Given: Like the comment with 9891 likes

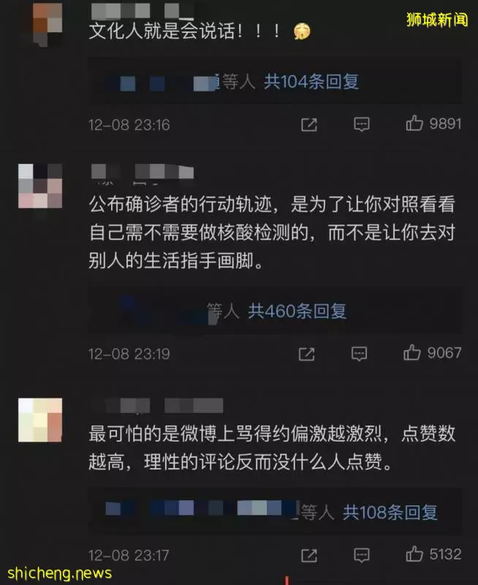Looking at the screenshot, I should pos(414,123).
